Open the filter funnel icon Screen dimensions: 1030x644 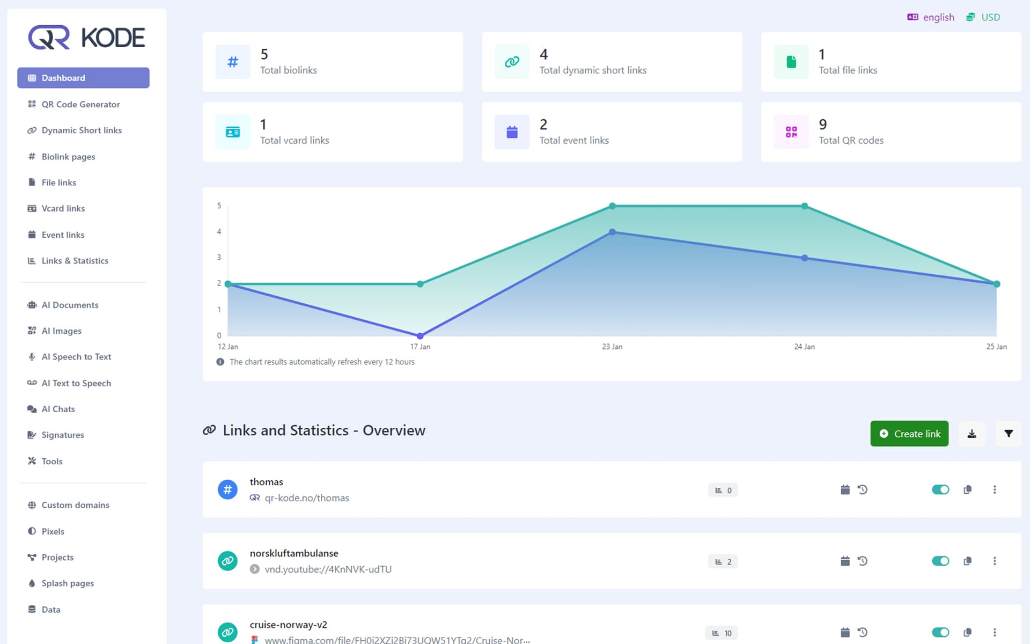(1009, 434)
